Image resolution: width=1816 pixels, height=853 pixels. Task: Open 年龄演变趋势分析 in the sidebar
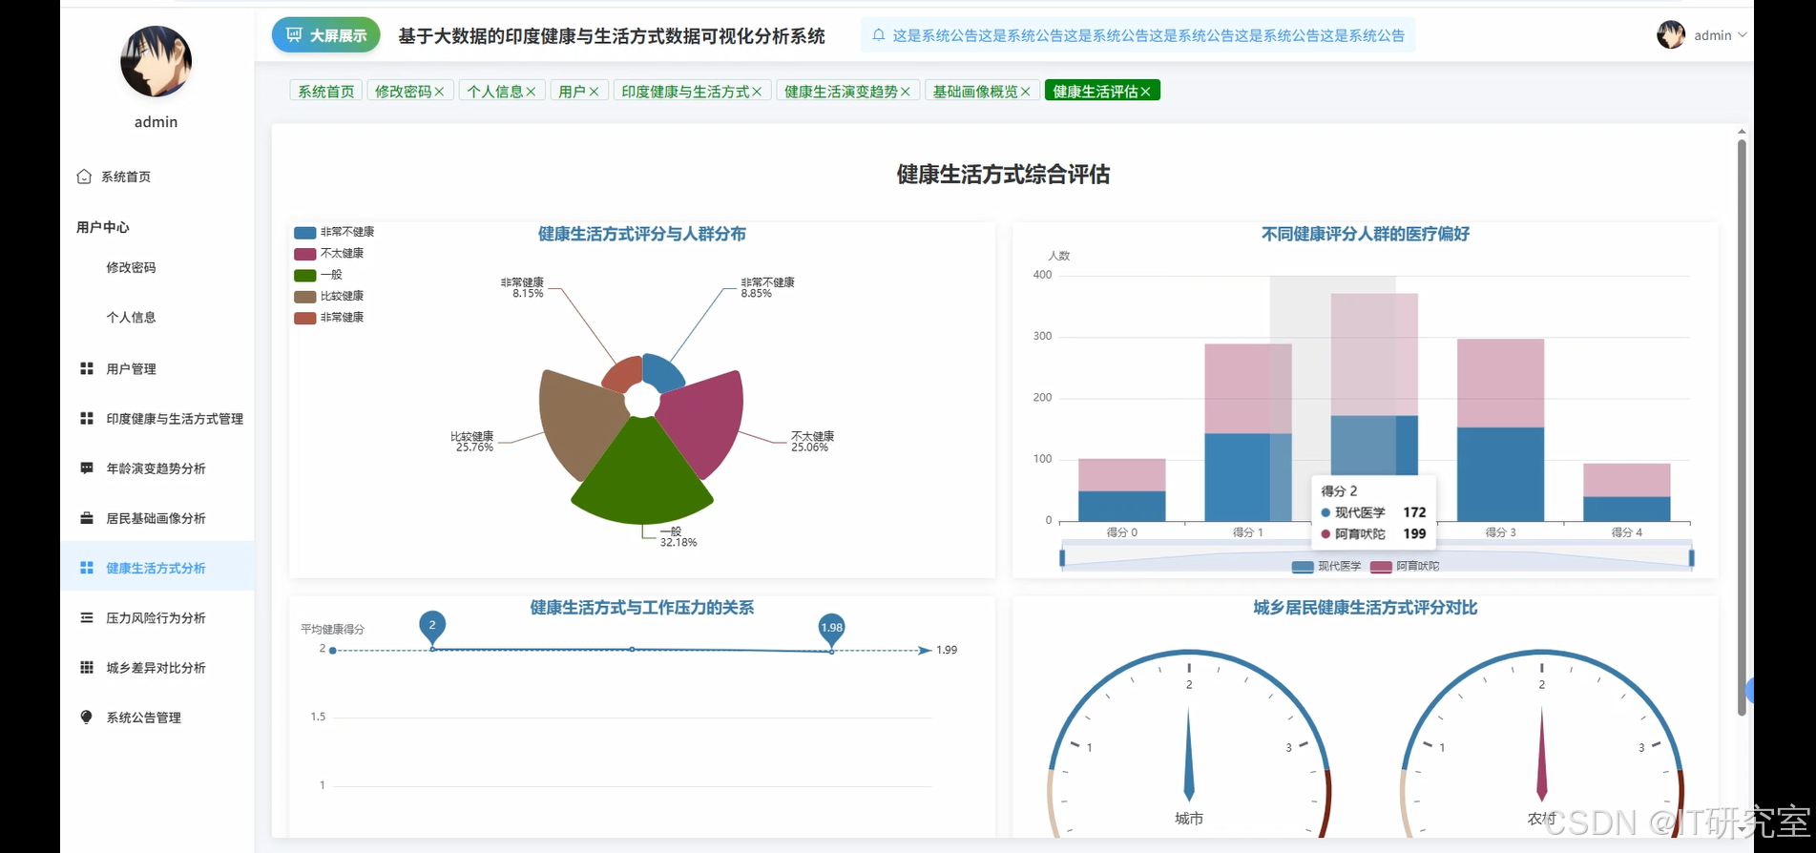157,468
